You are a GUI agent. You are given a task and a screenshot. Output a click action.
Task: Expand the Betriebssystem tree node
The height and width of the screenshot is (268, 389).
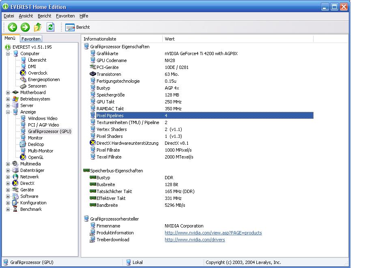coord(8,99)
